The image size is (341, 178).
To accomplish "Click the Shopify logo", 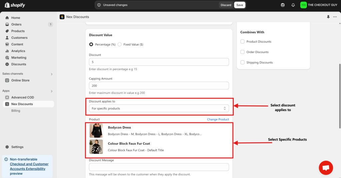I will [15, 5].
